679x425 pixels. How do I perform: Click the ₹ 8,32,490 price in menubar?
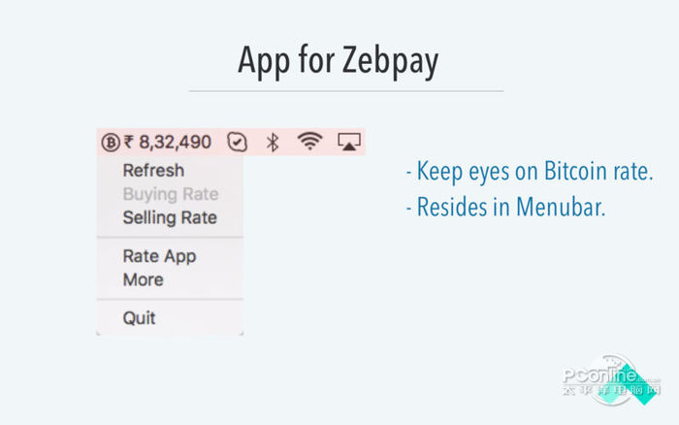[x=168, y=143]
